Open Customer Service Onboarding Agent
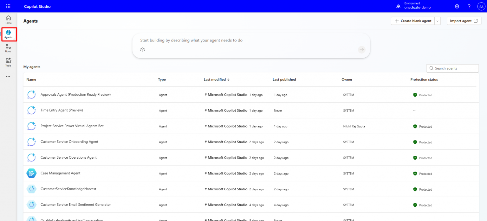Screen dimensions: 487x221 click(69, 142)
